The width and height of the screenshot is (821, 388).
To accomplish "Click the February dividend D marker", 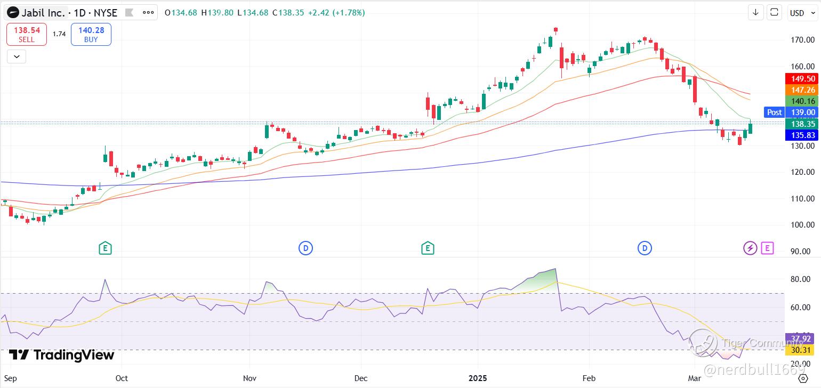I will [x=645, y=248].
